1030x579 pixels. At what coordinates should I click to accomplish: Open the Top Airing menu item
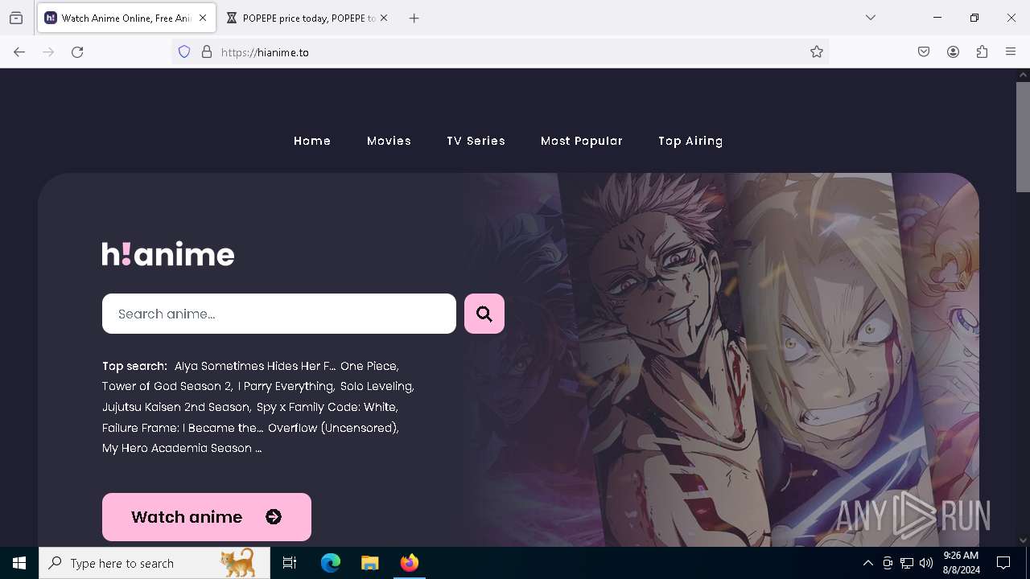[690, 141]
